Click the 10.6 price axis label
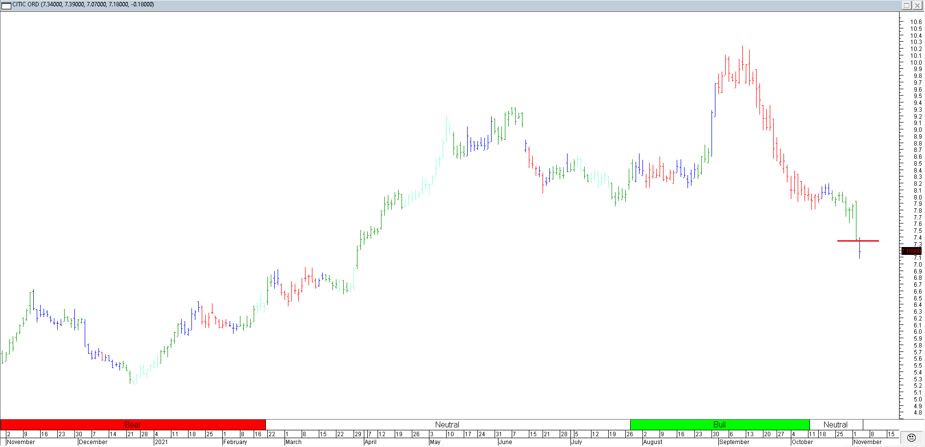 (916, 22)
